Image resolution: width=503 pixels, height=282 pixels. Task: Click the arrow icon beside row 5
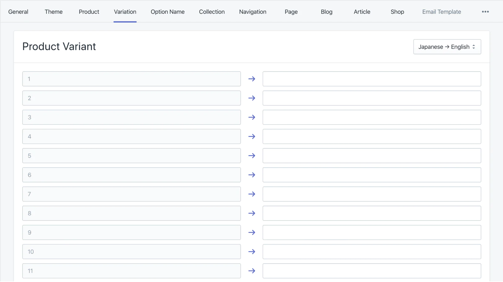pyautogui.click(x=251, y=156)
